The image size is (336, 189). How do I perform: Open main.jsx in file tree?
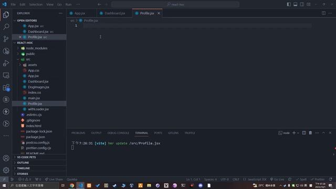[x=34, y=98]
